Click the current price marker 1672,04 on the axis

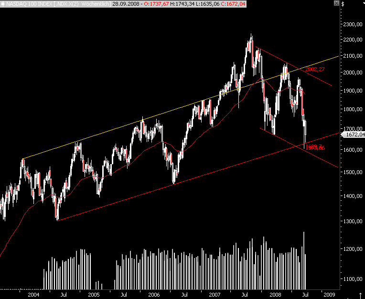point(353,134)
